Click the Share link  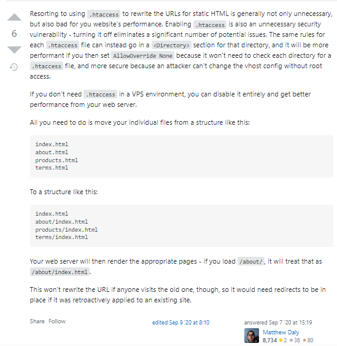37,321
